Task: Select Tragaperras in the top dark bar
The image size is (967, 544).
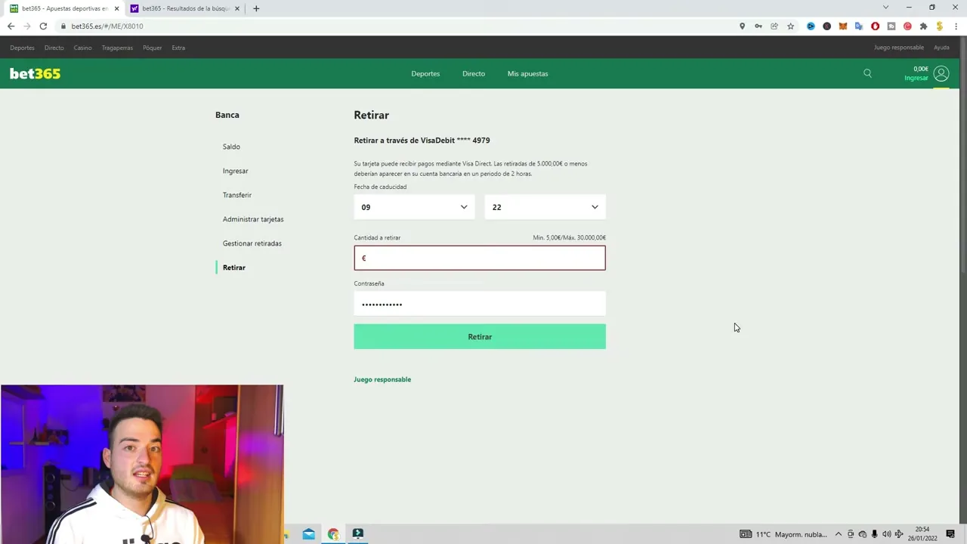Action: 117,48
